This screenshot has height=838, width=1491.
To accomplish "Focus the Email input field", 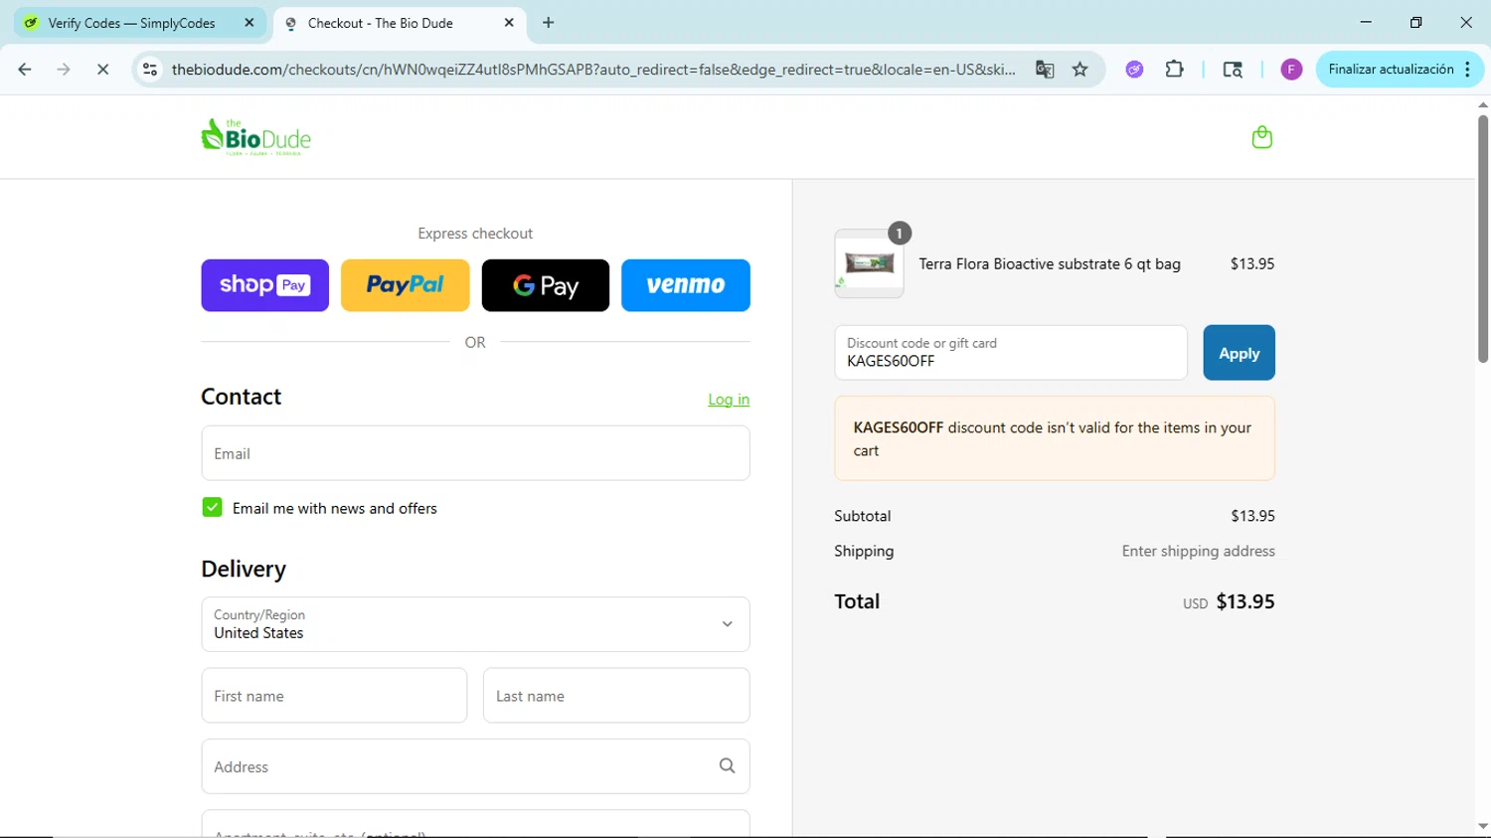I will (475, 453).
